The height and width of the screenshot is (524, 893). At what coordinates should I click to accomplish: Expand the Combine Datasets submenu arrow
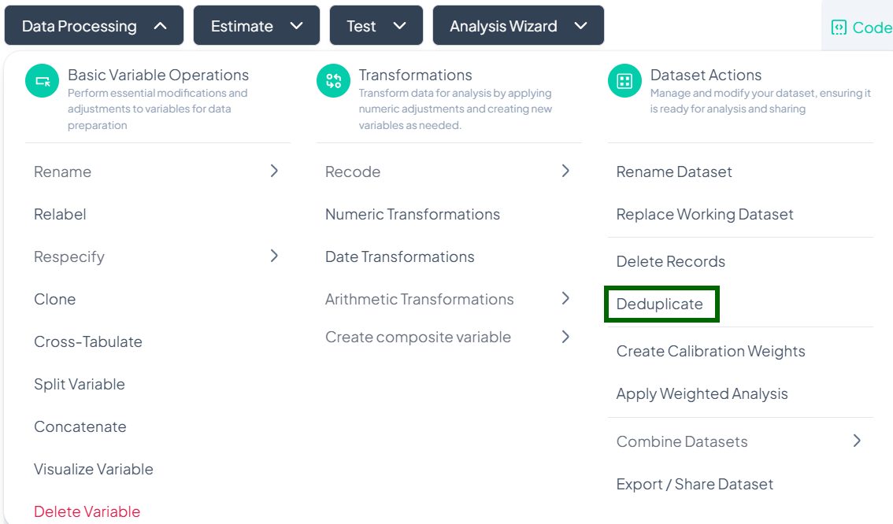tap(857, 441)
